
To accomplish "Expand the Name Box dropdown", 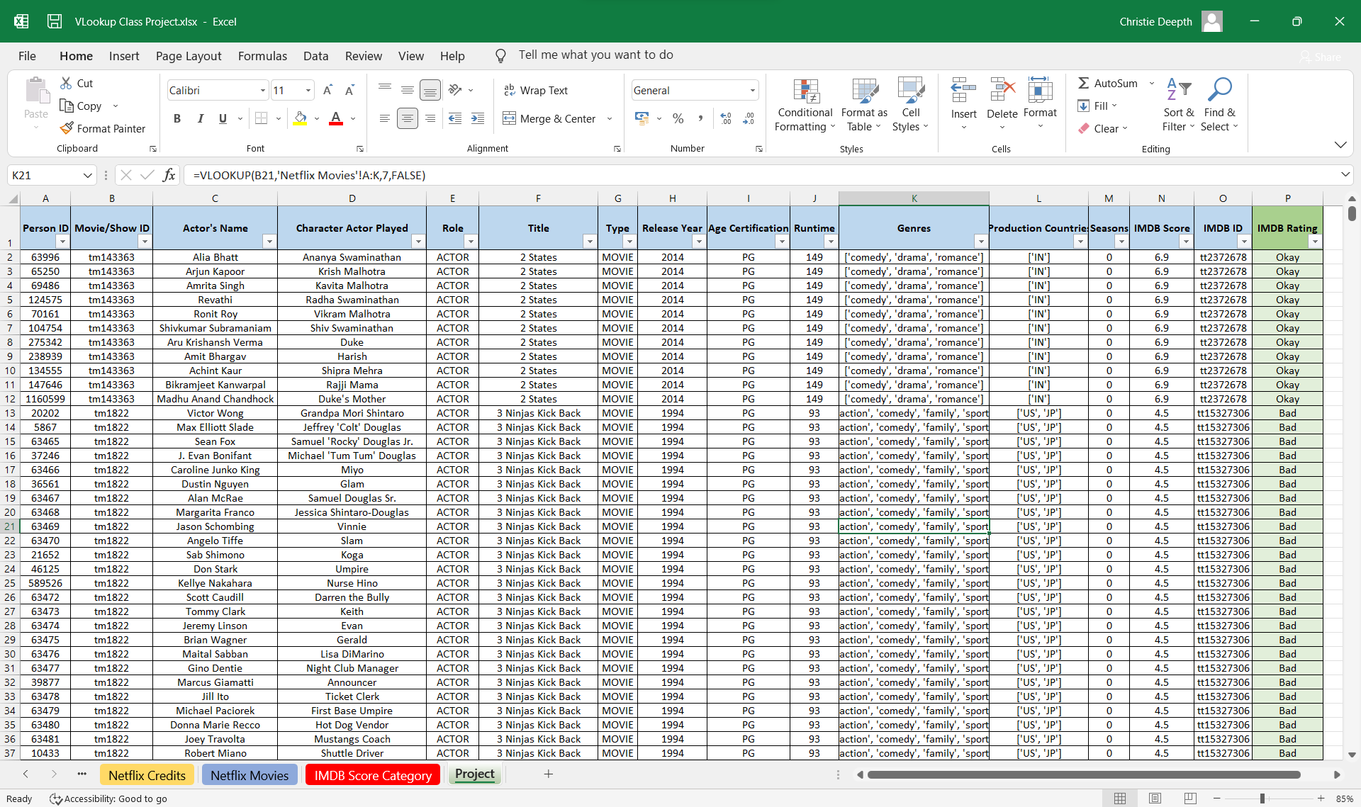I will pyautogui.click(x=87, y=175).
